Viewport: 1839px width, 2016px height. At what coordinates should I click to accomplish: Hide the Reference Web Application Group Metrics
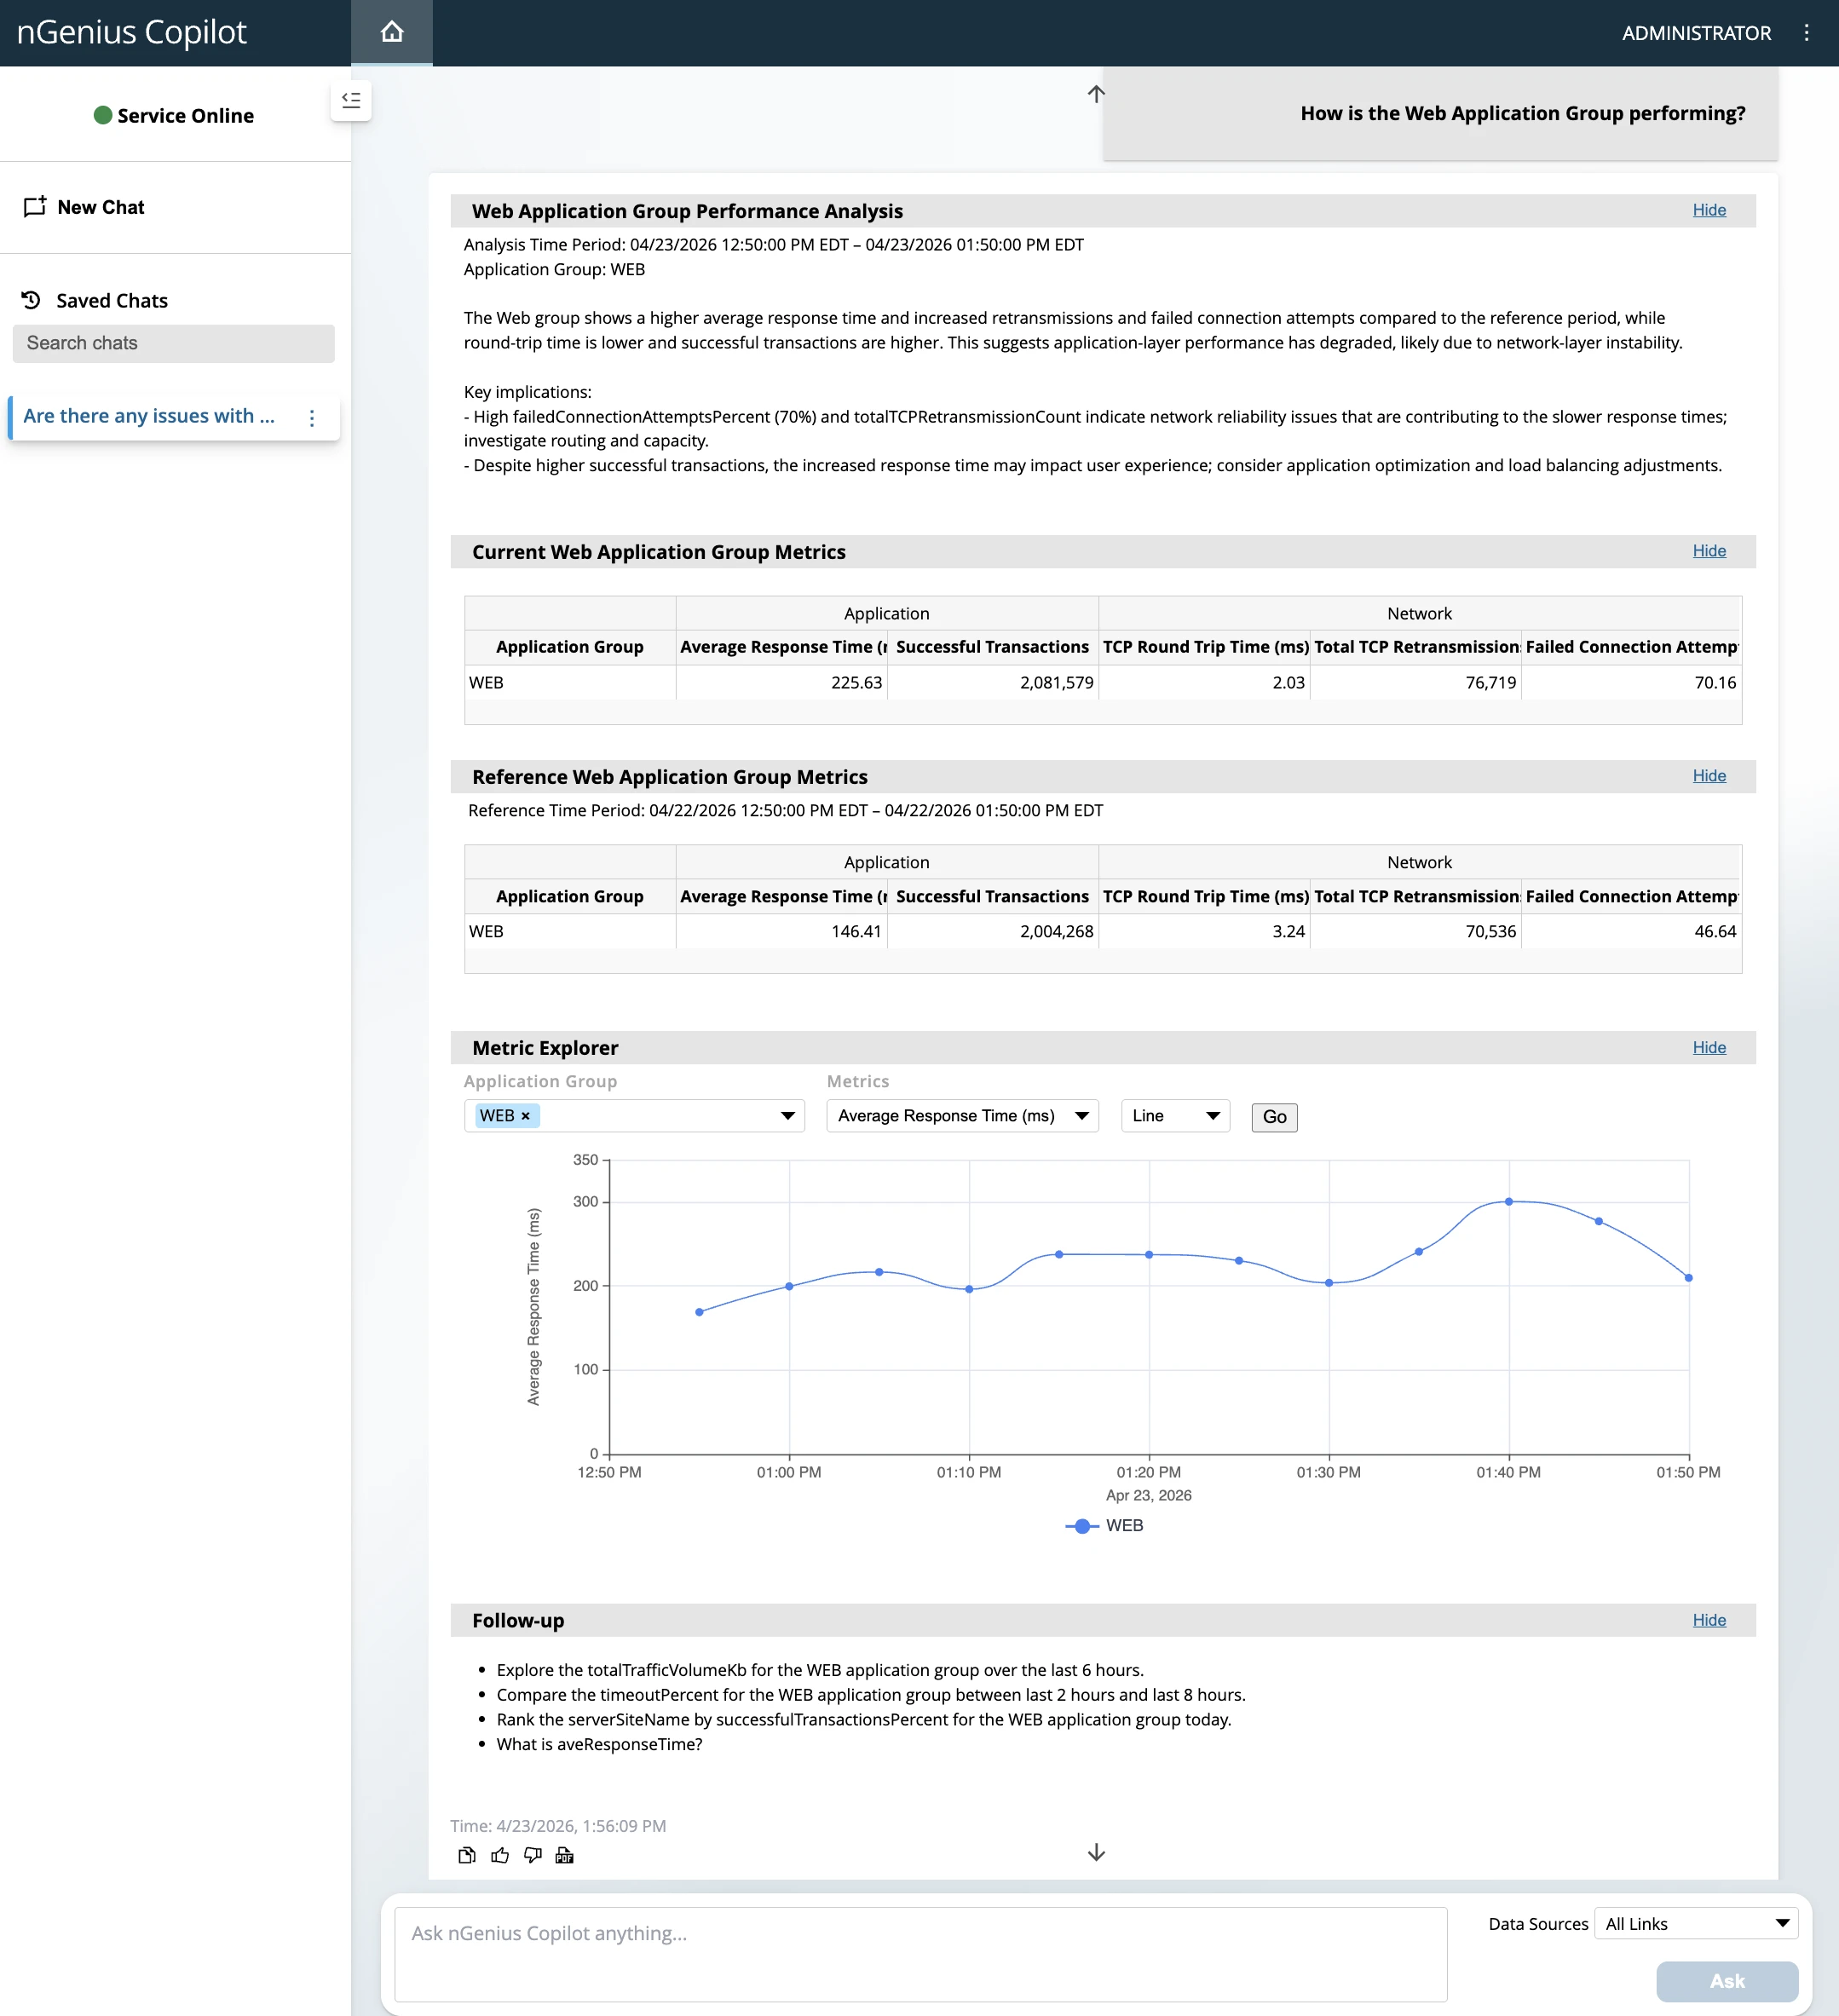click(1709, 776)
